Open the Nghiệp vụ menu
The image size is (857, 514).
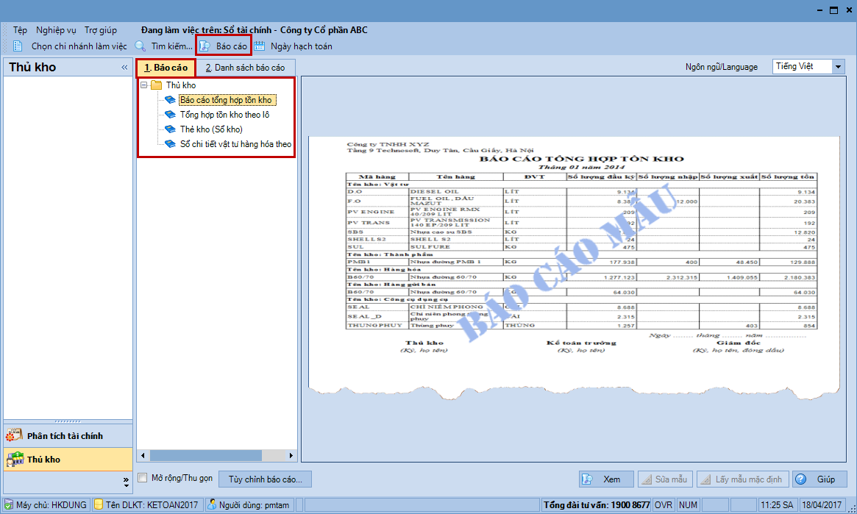point(56,30)
